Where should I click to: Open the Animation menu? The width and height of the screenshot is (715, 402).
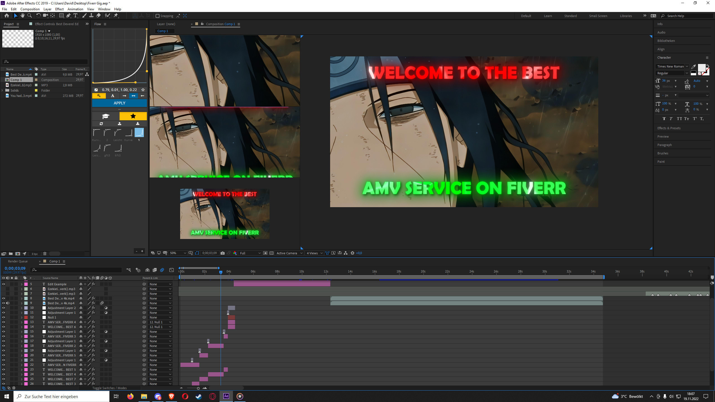[x=75, y=9]
